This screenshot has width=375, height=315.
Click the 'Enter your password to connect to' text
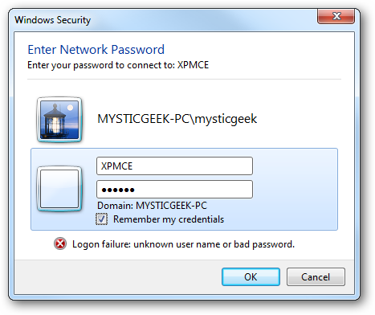click(x=101, y=65)
